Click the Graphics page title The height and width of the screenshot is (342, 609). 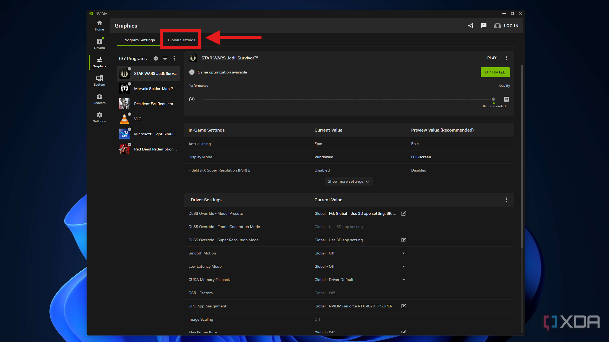click(126, 26)
